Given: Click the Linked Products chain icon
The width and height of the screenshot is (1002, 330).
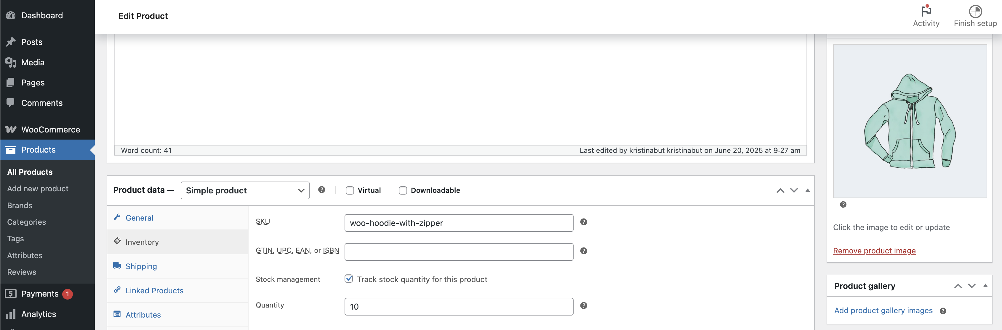Looking at the screenshot, I should click(x=117, y=289).
